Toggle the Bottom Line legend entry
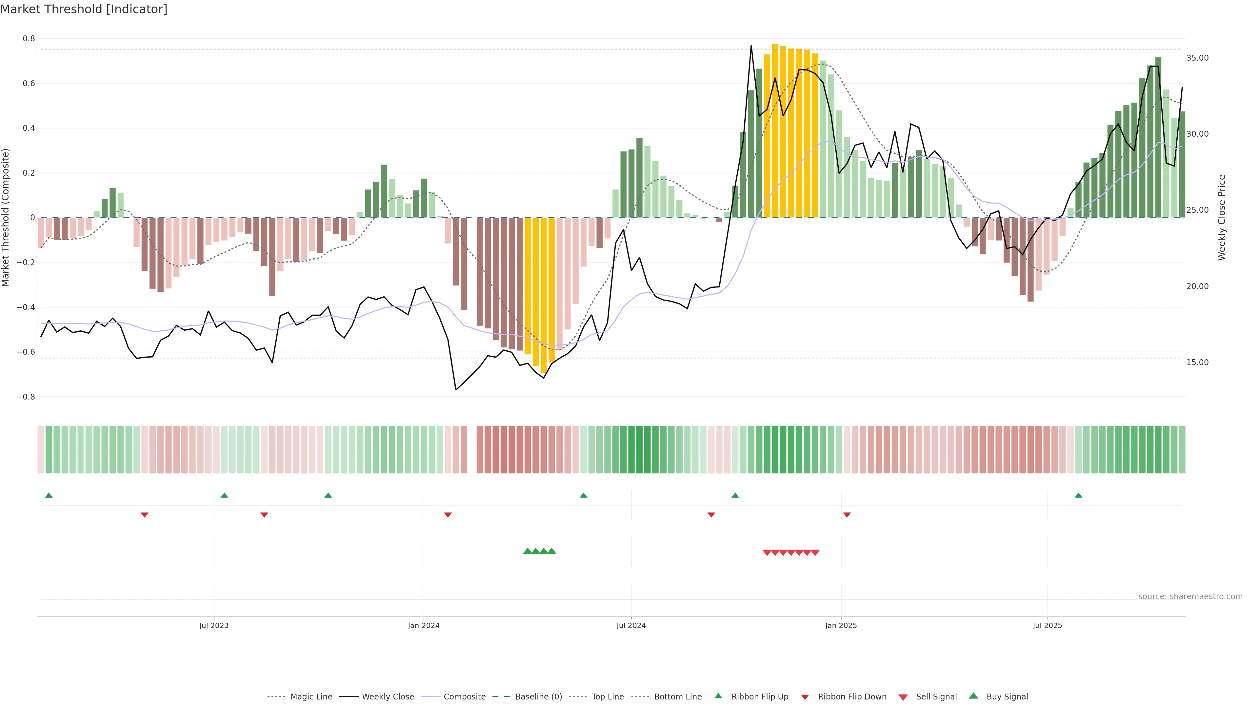 [677, 697]
